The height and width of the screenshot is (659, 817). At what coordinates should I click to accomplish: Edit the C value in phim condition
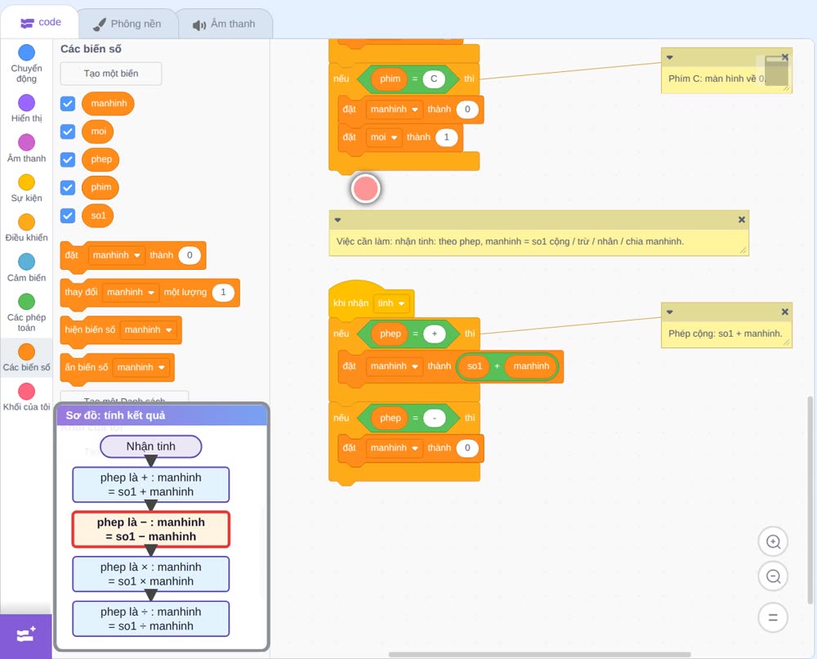434,78
